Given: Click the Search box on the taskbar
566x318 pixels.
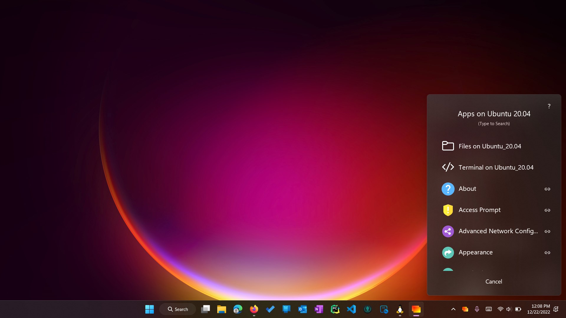Looking at the screenshot, I should [178, 309].
